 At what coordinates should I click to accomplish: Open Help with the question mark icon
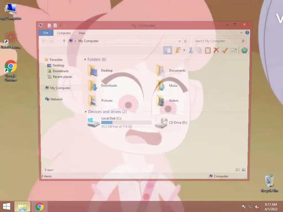pos(247,33)
